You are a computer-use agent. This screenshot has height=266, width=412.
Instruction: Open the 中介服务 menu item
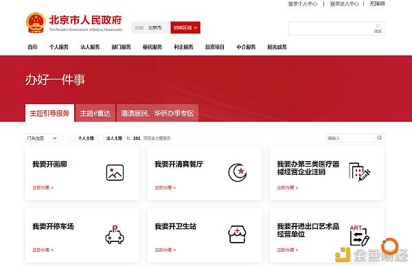[x=246, y=47]
